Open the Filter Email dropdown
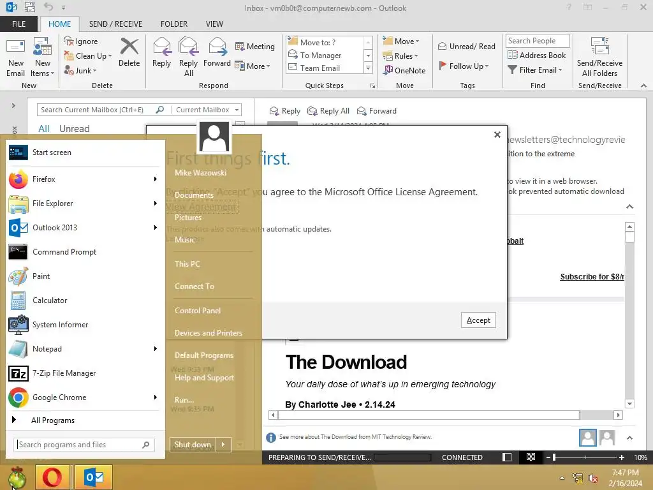653x490 pixels. (535, 70)
